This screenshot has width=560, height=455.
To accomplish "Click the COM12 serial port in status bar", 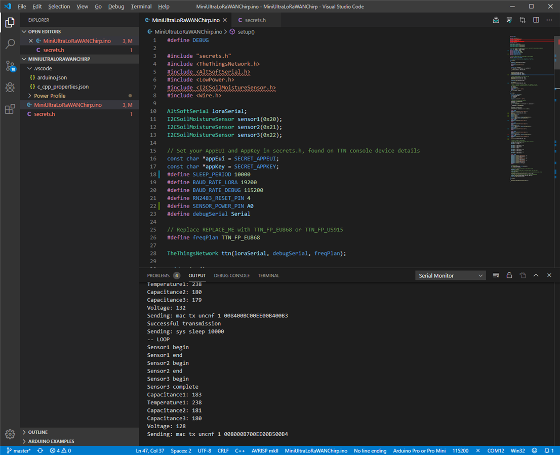I will click(496, 450).
